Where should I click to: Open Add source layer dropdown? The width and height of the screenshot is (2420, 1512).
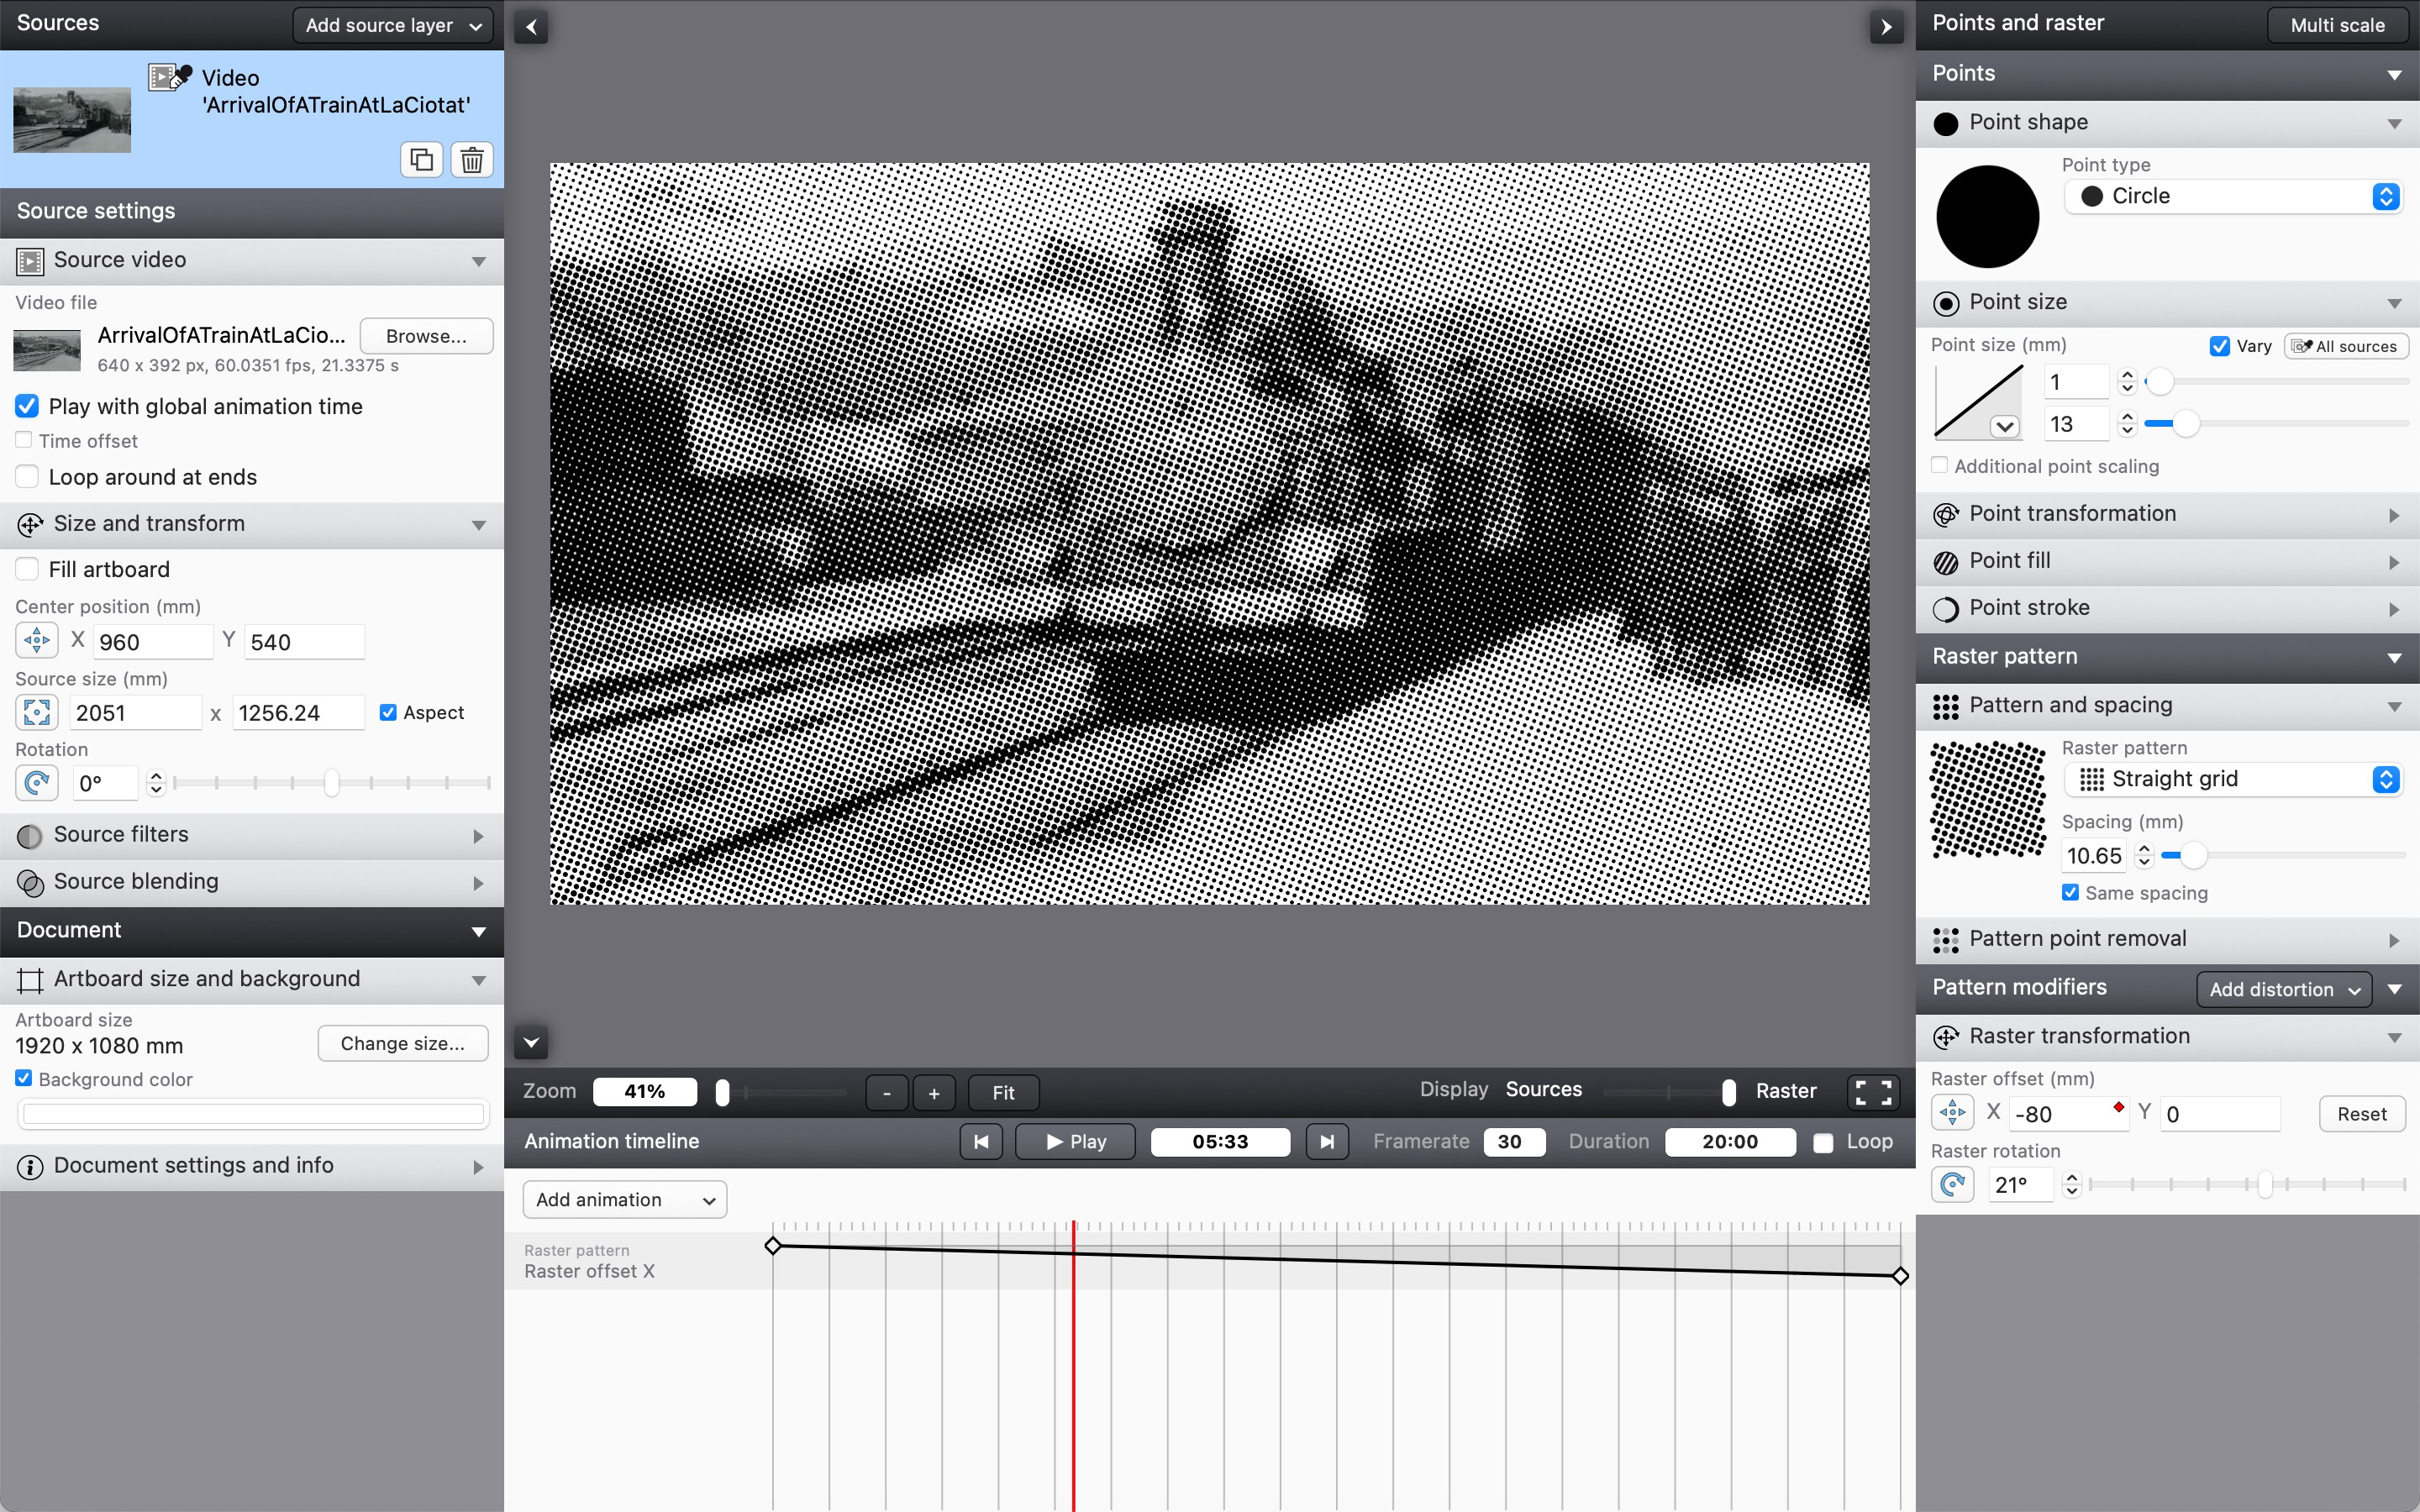click(x=393, y=25)
